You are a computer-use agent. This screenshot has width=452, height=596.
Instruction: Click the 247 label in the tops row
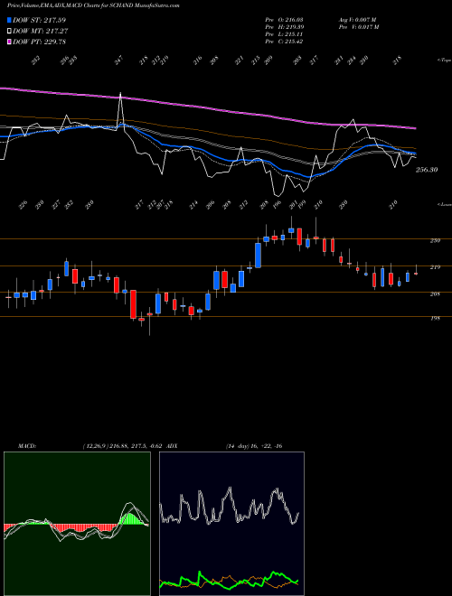pos(119,61)
